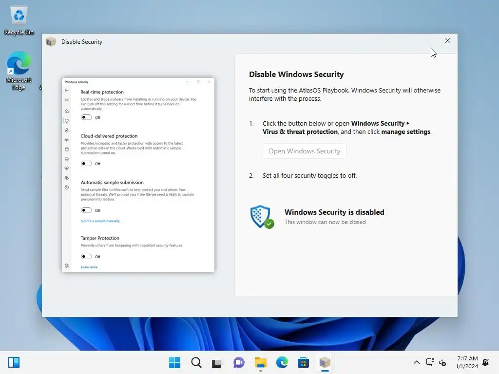Click the Open Windows Security button
This screenshot has width=499, height=374.
tap(304, 151)
